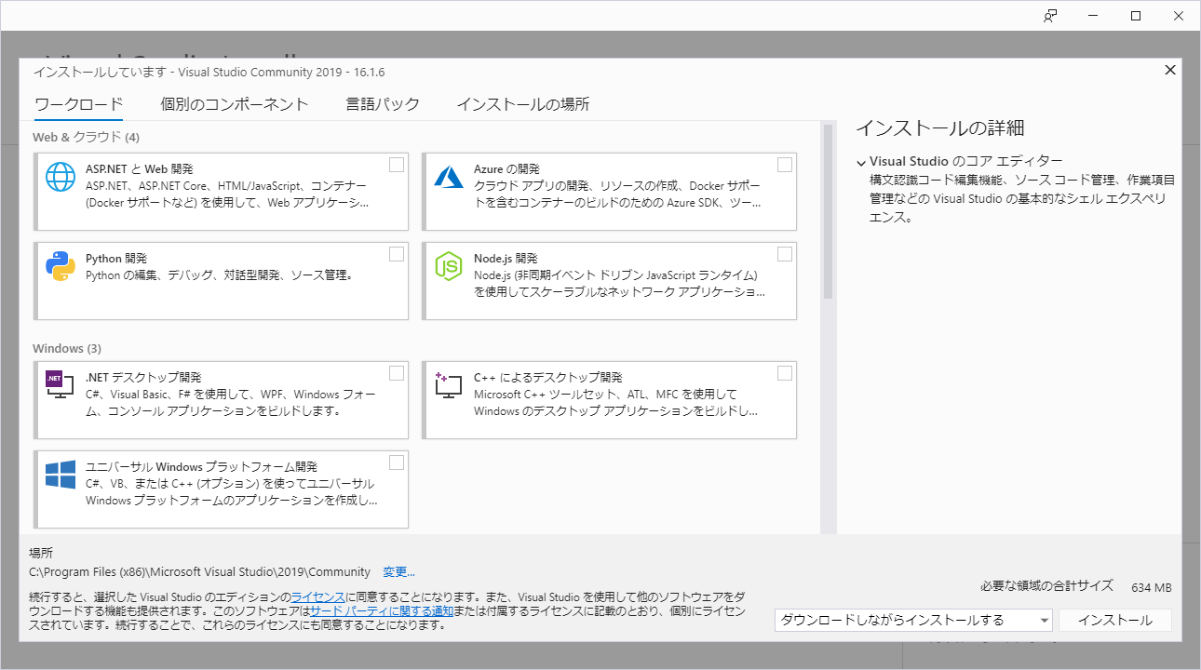The height and width of the screenshot is (670, 1201).
Task: Click the 634 MB total size value
Action: click(x=1152, y=588)
